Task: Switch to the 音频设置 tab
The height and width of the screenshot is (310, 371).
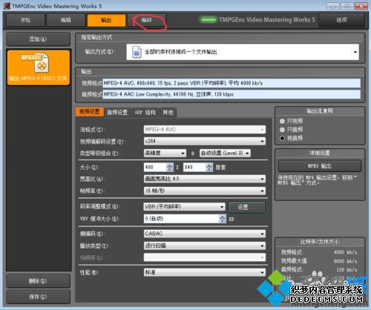Action: tap(117, 113)
